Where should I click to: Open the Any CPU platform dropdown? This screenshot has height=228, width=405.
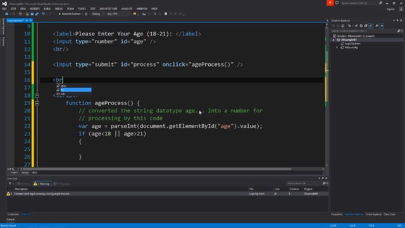(118, 14)
